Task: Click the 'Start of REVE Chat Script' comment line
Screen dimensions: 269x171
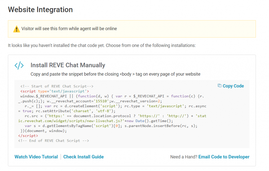Action: [x=57, y=86]
